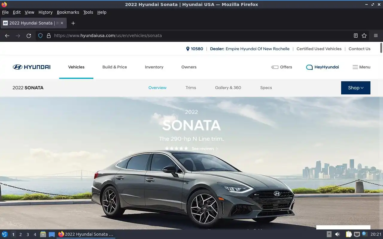Viewport: 383px width, 239px height.
Task: Open the HeyHyundai chat assistant
Action: click(322, 67)
